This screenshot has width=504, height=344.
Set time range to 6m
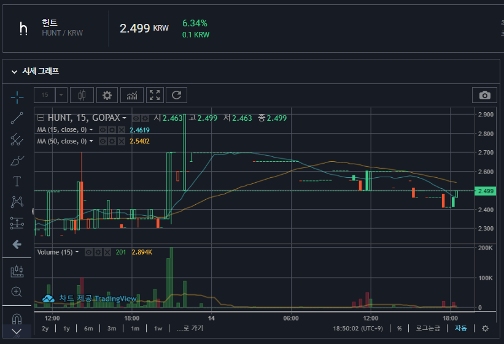pyautogui.click(x=88, y=329)
